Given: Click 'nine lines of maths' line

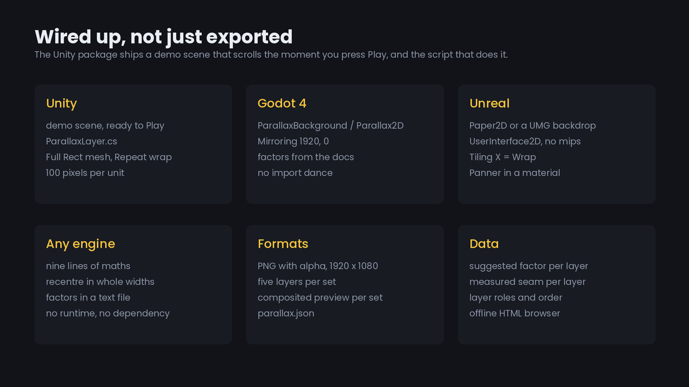Looking at the screenshot, I should click(88, 266).
